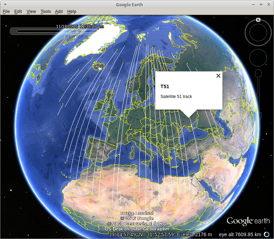Click the look-around compass ring
The width and height of the screenshot is (274, 239).
coord(258,33)
